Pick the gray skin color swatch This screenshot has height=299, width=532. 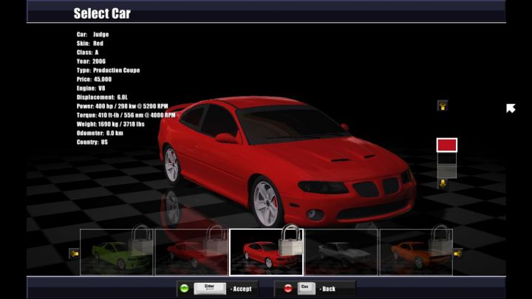(446, 171)
